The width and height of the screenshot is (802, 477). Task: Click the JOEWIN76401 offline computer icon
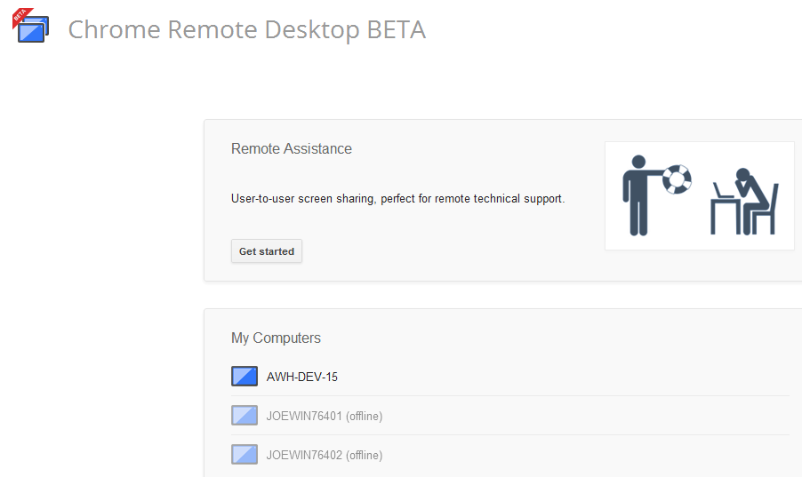[x=245, y=416]
